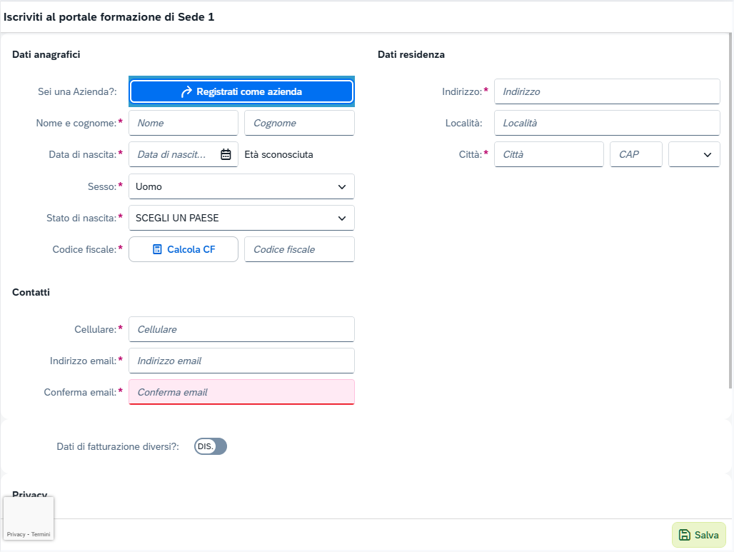This screenshot has width=734, height=552.
Task: Toggle the Dati di fatturazione diversi switch
Action: click(211, 446)
